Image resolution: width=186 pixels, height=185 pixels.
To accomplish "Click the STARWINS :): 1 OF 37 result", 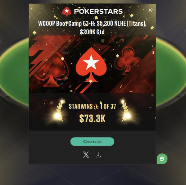I will point(92,106).
